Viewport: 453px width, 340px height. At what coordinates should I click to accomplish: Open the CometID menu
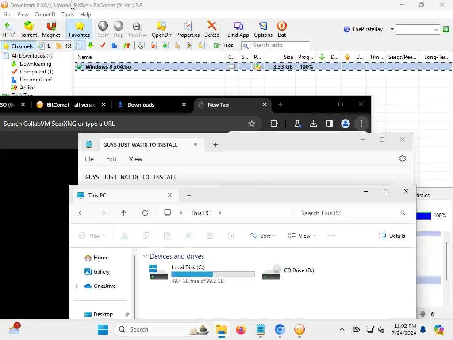[45, 15]
